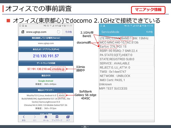Tap the 戻る back arrow icon
This screenshot has height=128, width=171.
tap(24, 117)
